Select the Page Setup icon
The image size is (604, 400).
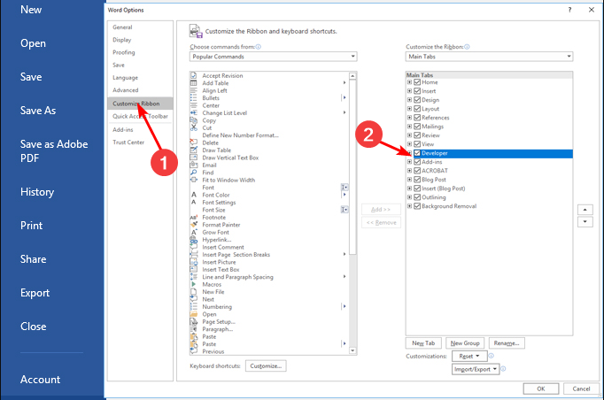click(194, 321)
